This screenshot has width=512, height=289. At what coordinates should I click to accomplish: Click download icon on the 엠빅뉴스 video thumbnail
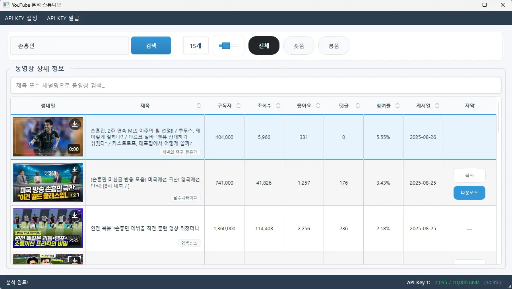(x=75, y=216)
